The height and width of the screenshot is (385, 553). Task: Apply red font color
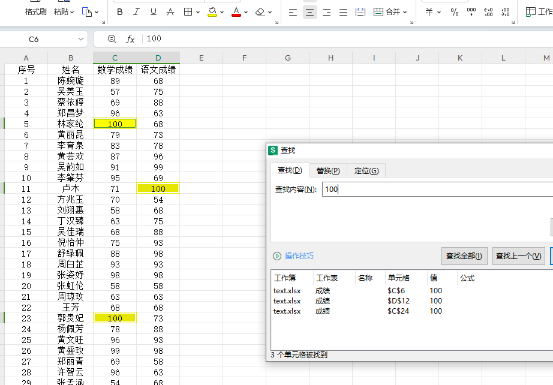(x=236, y=12)
